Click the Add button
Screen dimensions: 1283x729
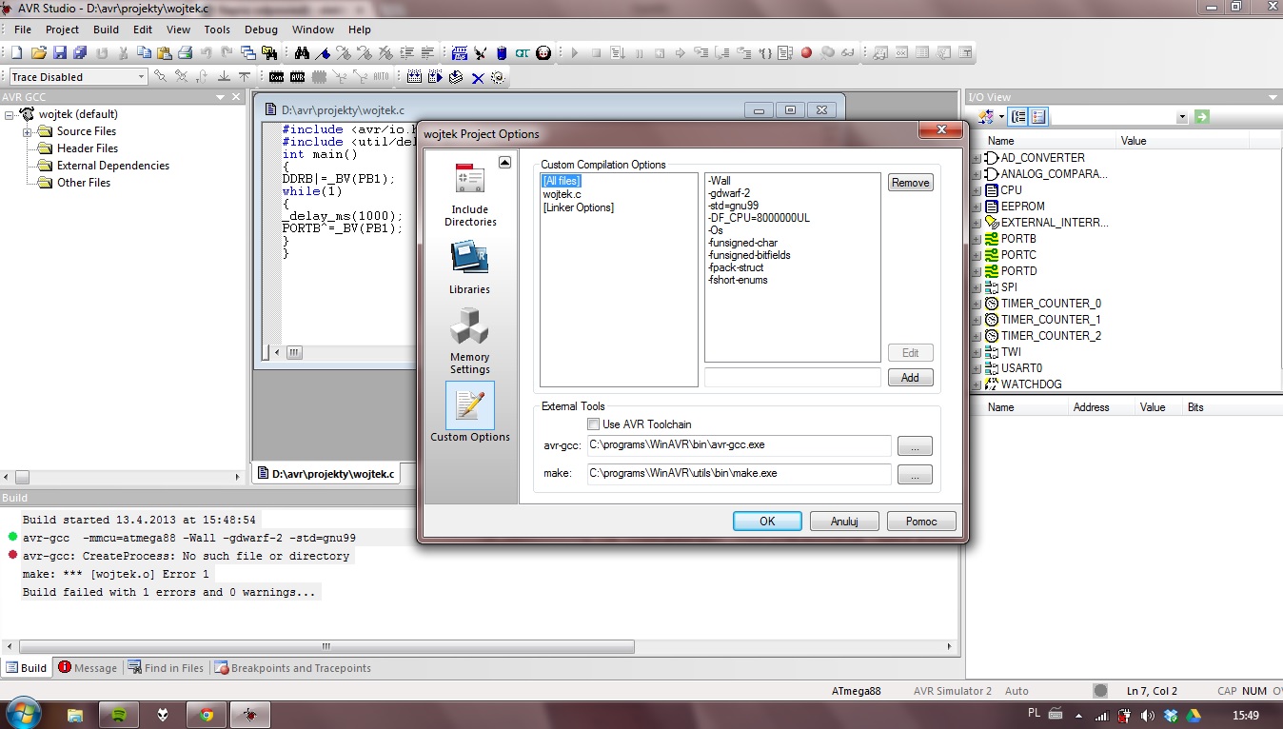[x=910, y=378]
